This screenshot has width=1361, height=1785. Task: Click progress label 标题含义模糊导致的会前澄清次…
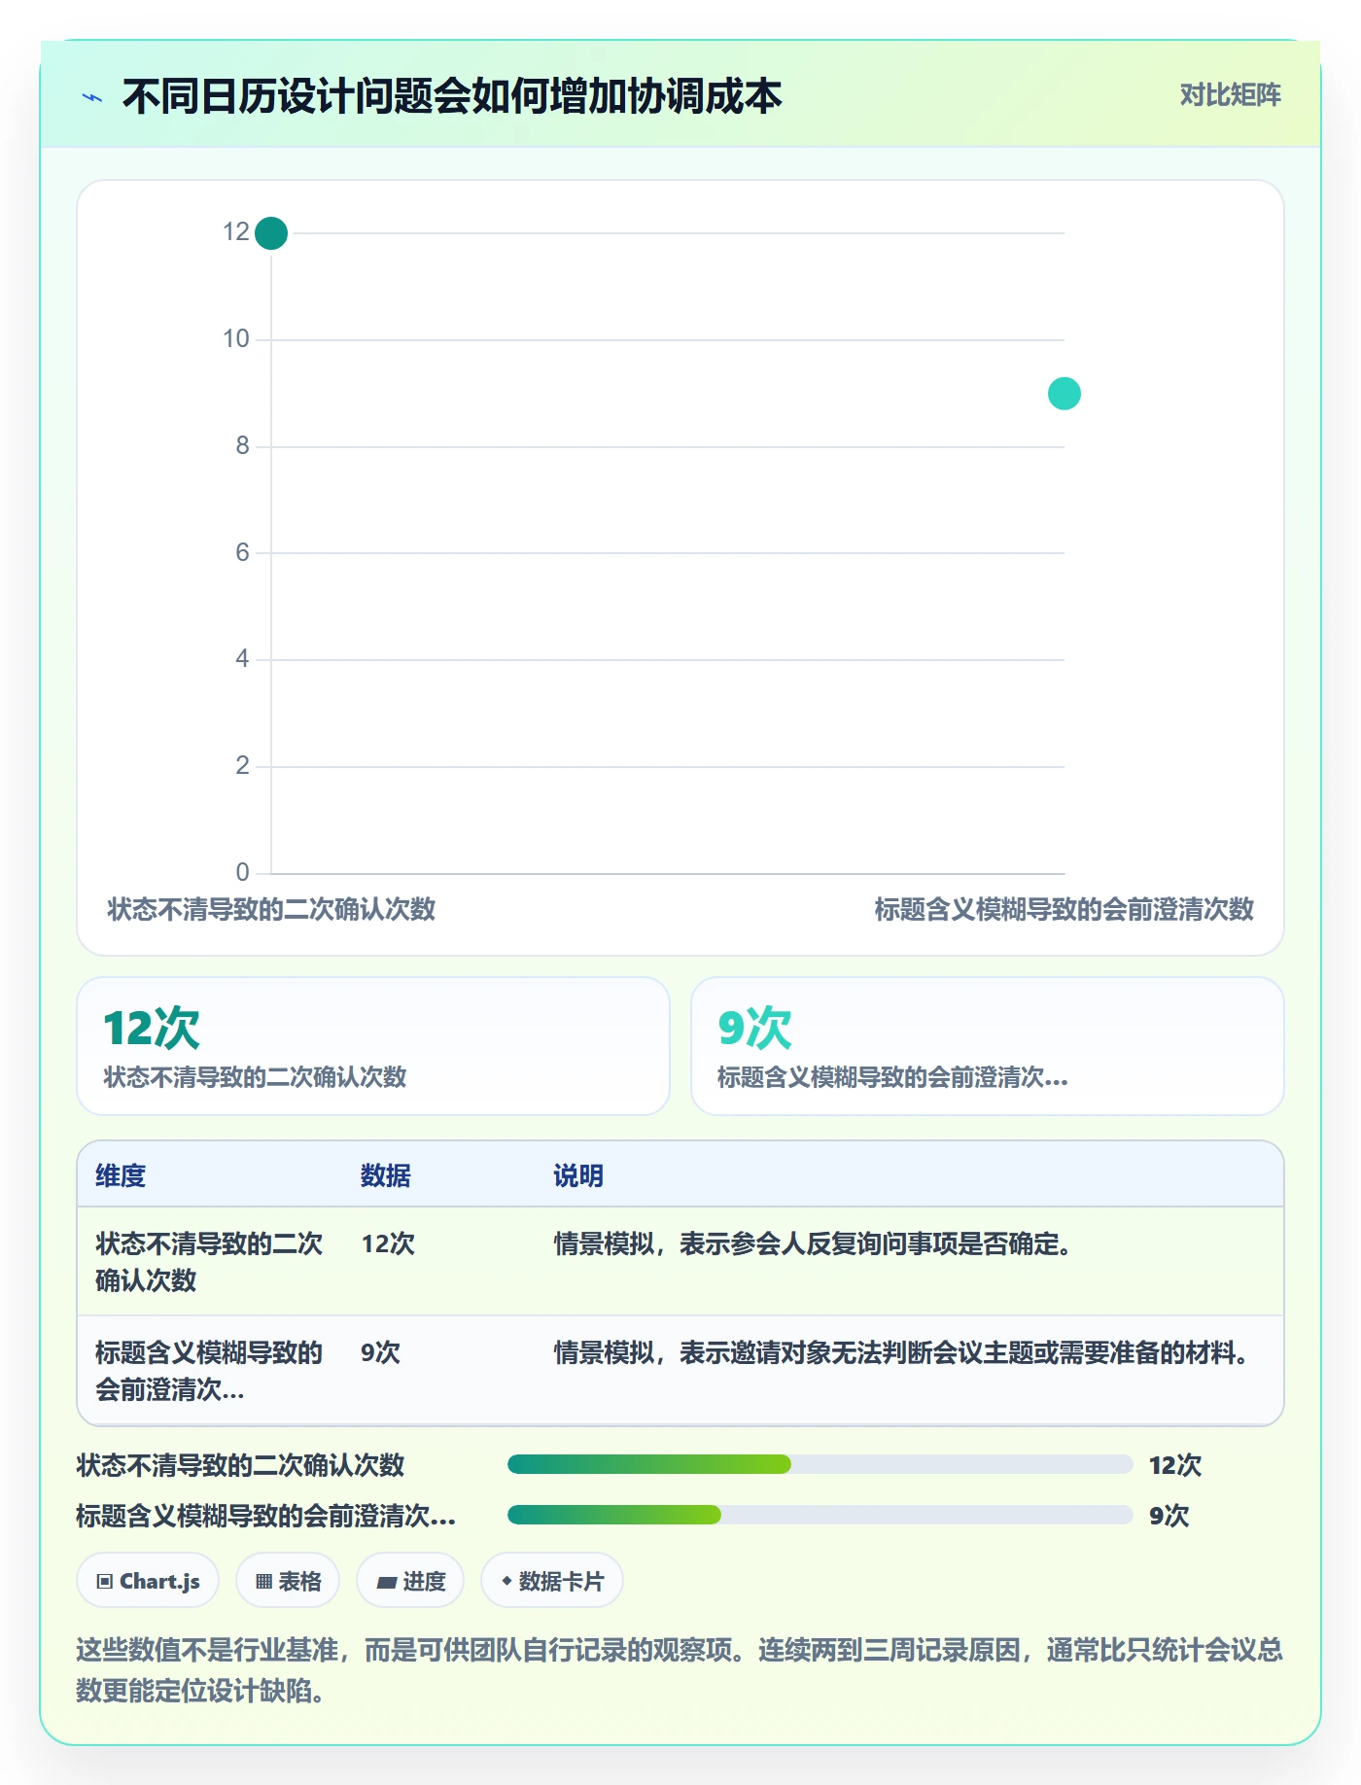pos(265,1516)
